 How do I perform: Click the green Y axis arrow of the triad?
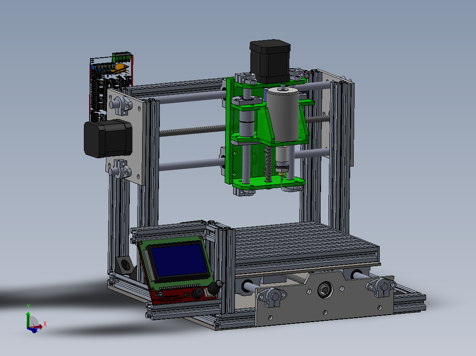[28, 319]
